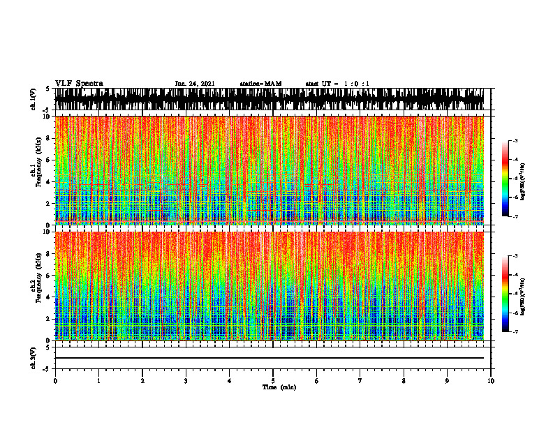Click inside the ch.1 frequency spectrogram
The image size is (553, 427).
pyautogui.click(x=270, y=170)
